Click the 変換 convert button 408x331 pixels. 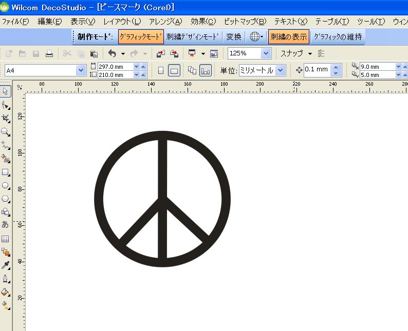pyautogui.click(x=234, y=37)
